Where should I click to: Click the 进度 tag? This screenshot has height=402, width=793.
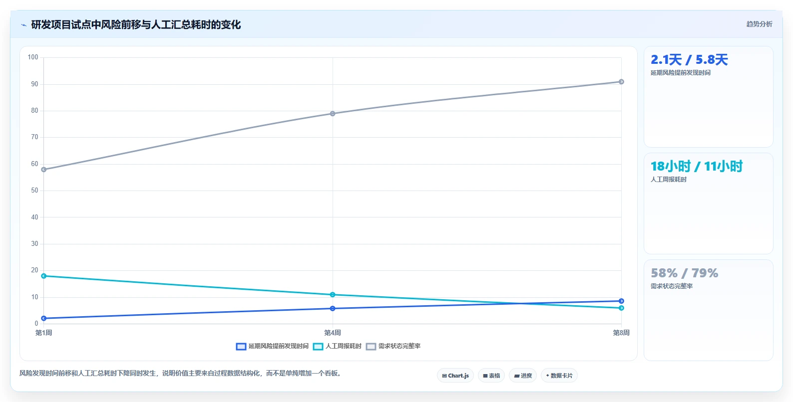[523, 376]
